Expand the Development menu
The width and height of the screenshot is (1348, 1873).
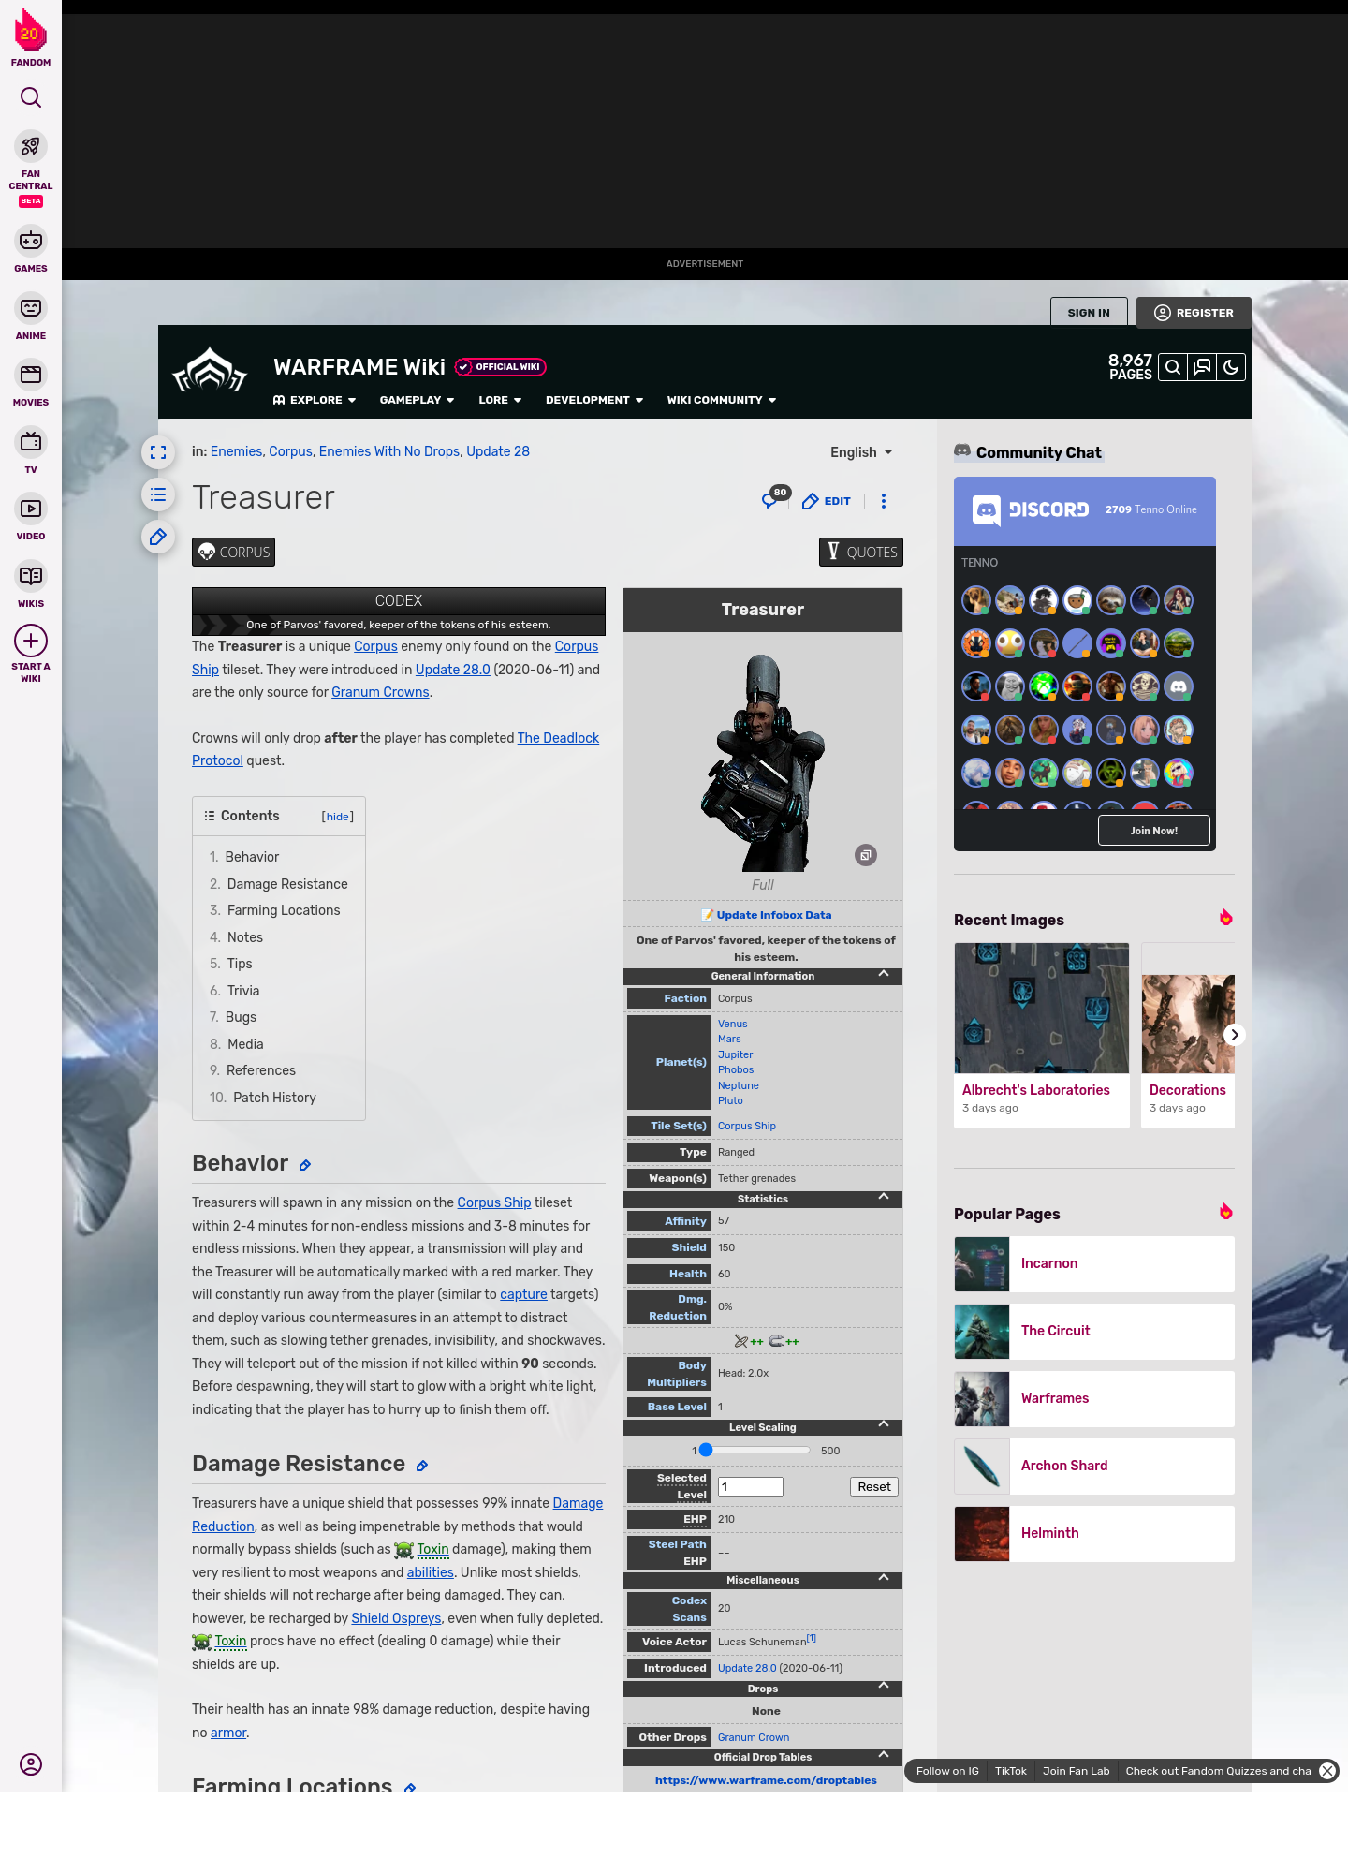coord(594,400)
